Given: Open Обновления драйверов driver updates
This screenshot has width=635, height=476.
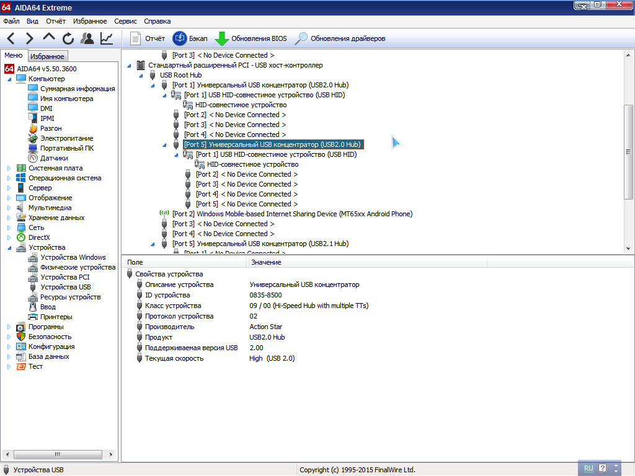Looking at the screenshot, I should 301,38.
